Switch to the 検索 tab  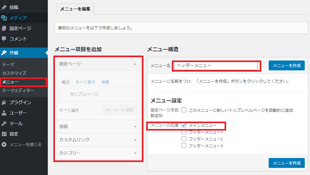point(105,82)
